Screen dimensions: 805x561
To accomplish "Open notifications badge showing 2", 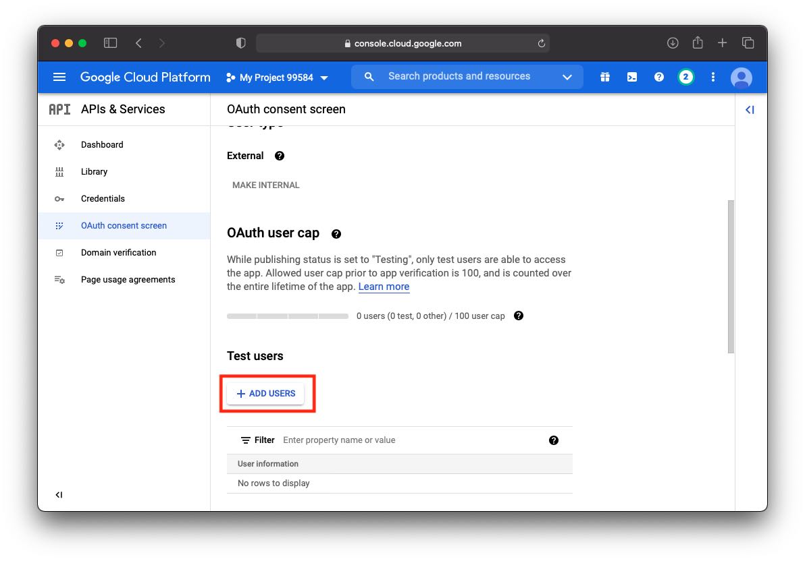I will (685, 77).
